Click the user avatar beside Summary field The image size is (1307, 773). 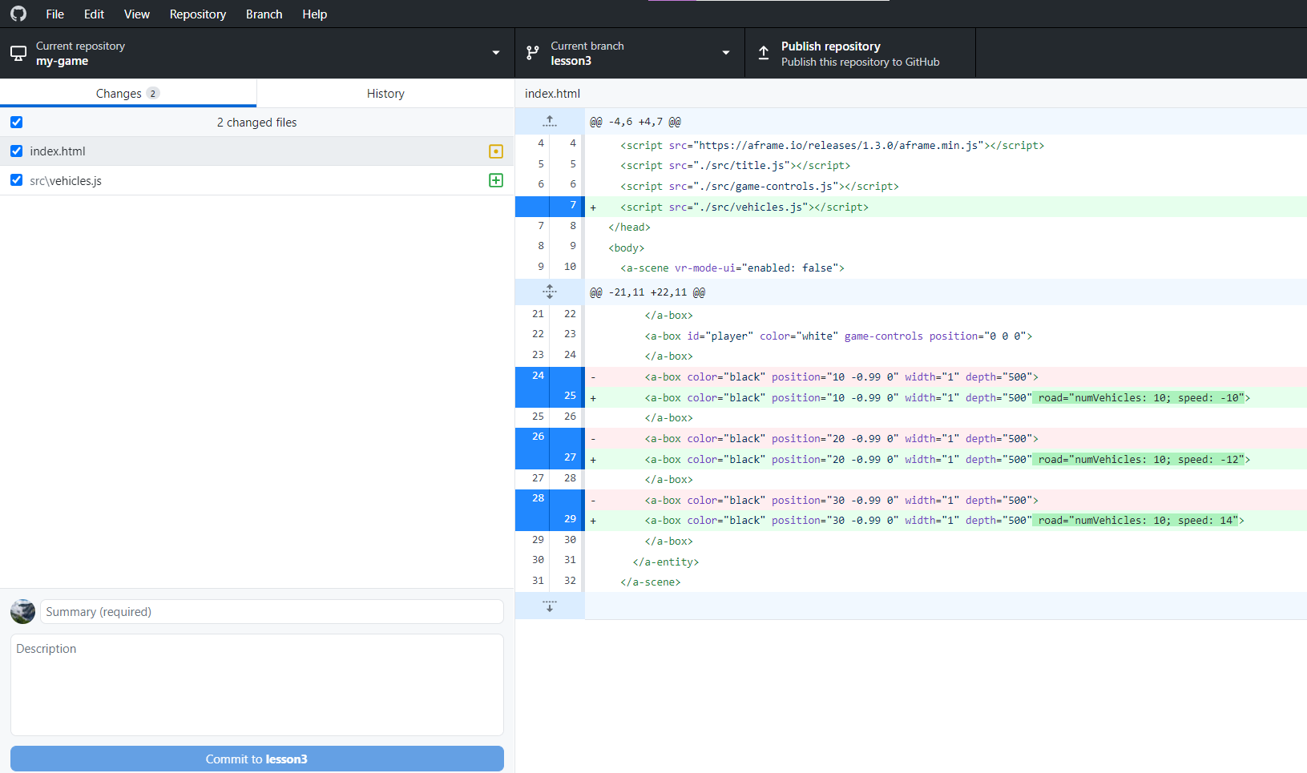[22, 611]
